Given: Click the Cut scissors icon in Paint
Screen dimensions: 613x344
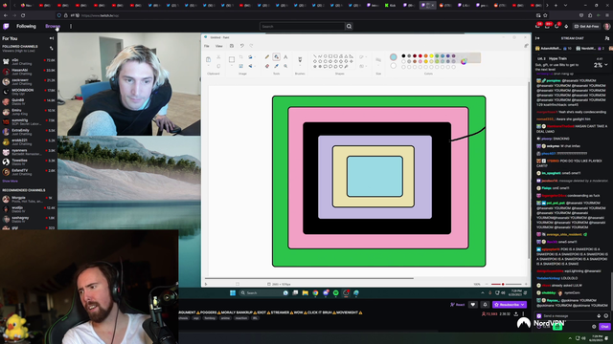Looking at the screenshot, I should click(218, 57).
